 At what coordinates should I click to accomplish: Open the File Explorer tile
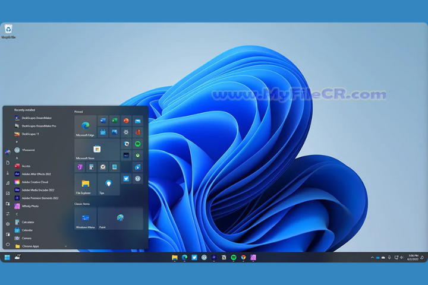(x=86, y=185)
